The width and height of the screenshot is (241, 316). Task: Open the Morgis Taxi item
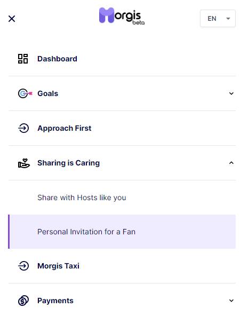[x=122, y=266]
